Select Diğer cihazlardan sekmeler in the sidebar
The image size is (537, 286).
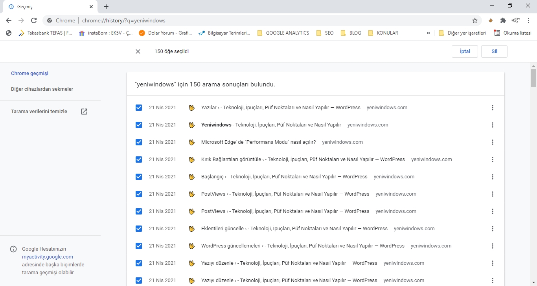point(42,89)
